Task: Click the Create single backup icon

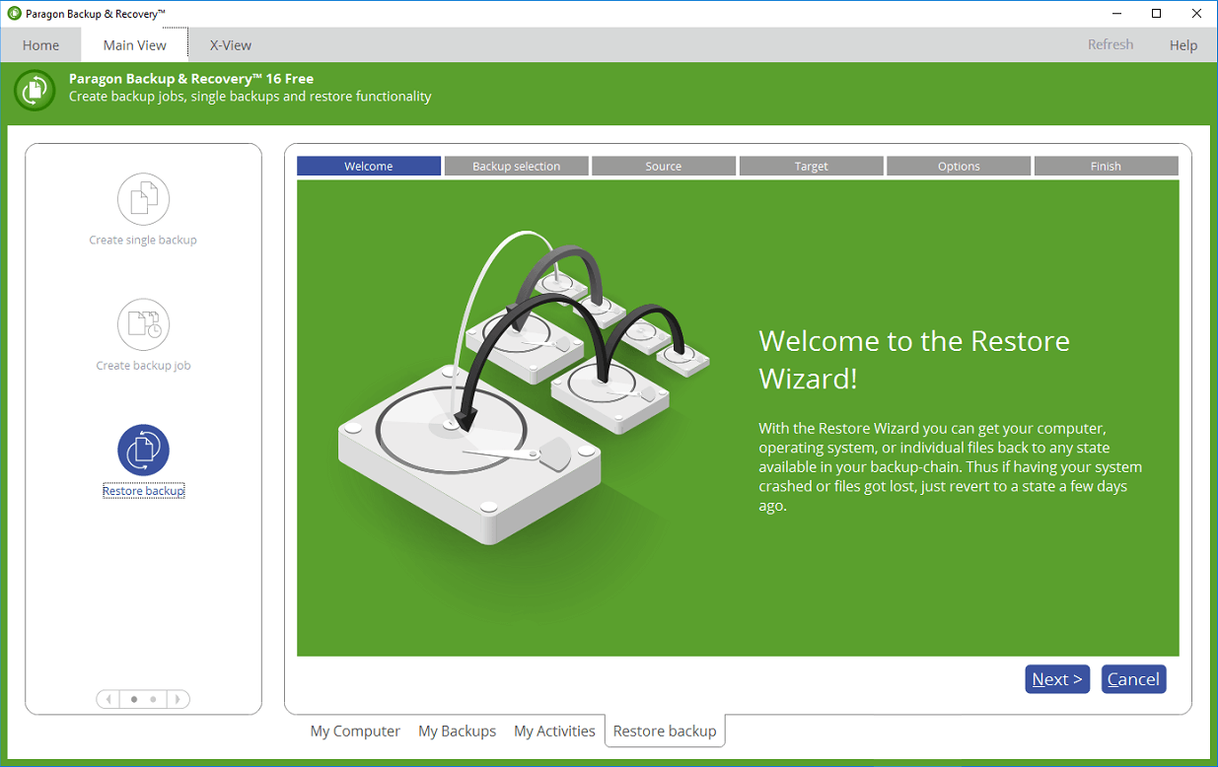Action: click(x=143, y=199)
